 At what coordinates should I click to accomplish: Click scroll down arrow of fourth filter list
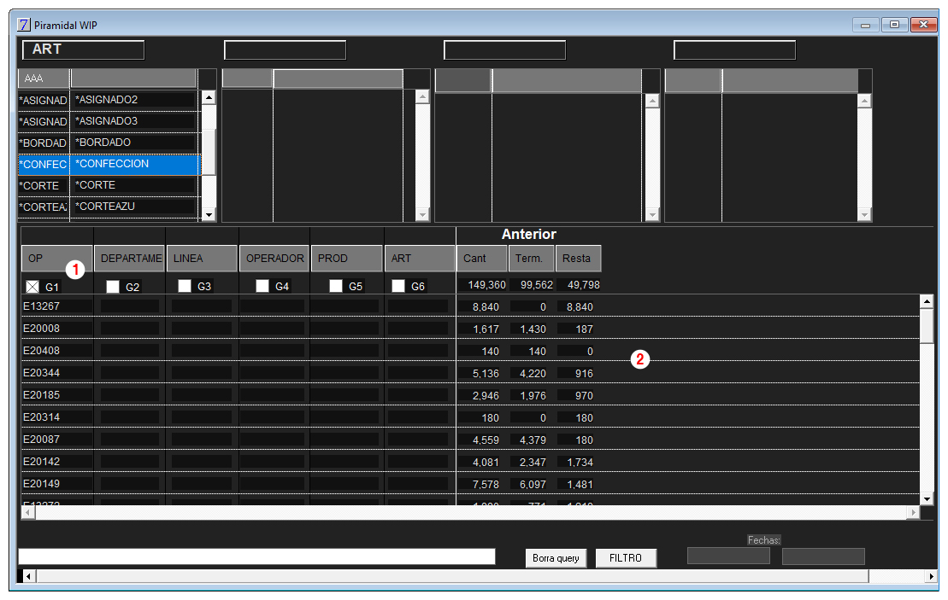point(864,215)
